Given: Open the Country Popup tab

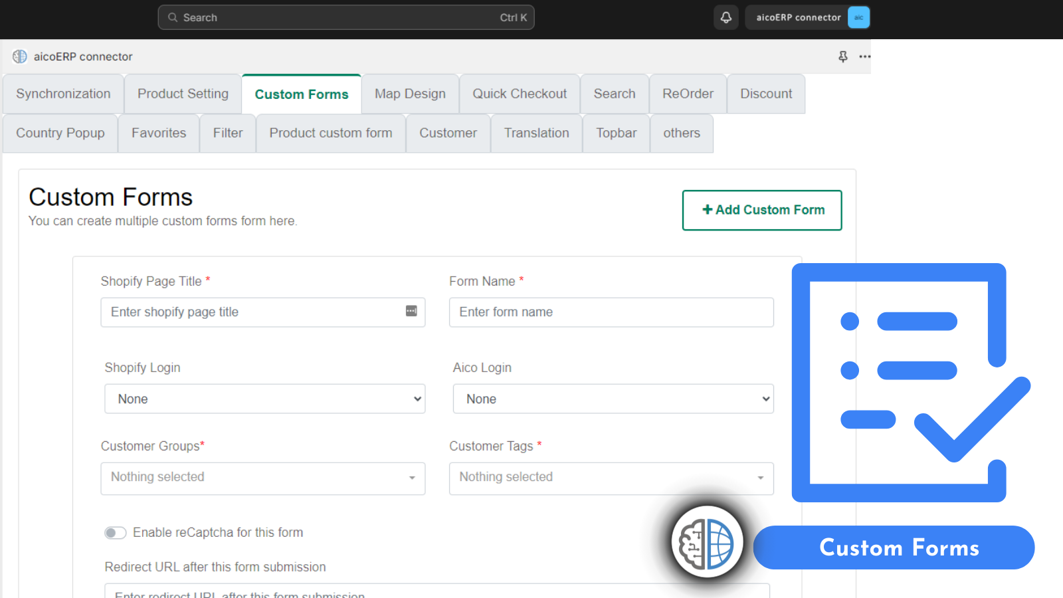Looking at the screenshot, I should [x=60, y=133].
